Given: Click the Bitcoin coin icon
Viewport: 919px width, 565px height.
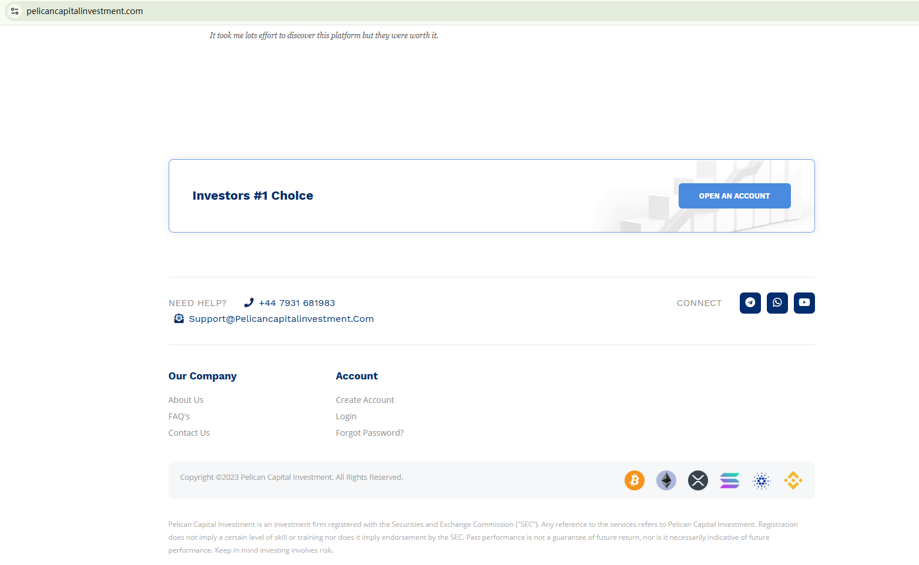Looking at the screenshot, I should pyautogui.click(x=634, y=480).
